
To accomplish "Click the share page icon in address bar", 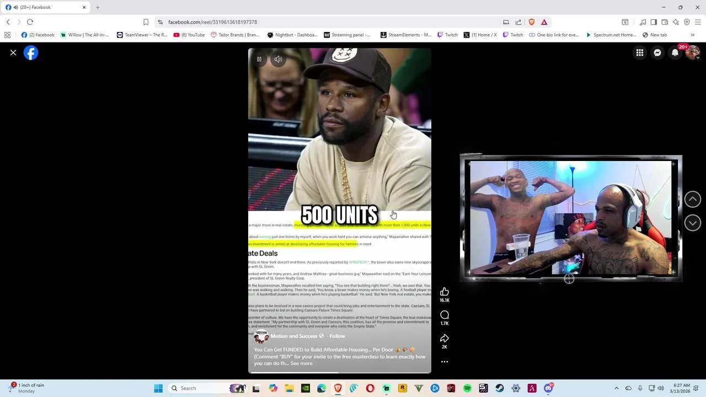I will point(518,22).
